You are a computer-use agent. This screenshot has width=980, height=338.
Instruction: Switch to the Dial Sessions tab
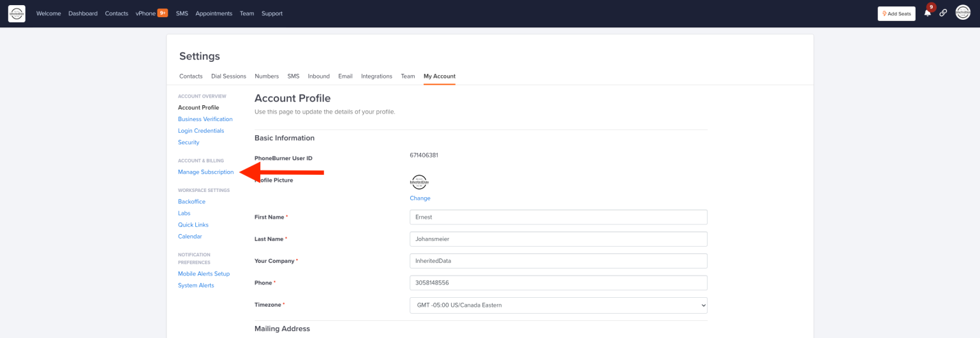coord(228,76)
